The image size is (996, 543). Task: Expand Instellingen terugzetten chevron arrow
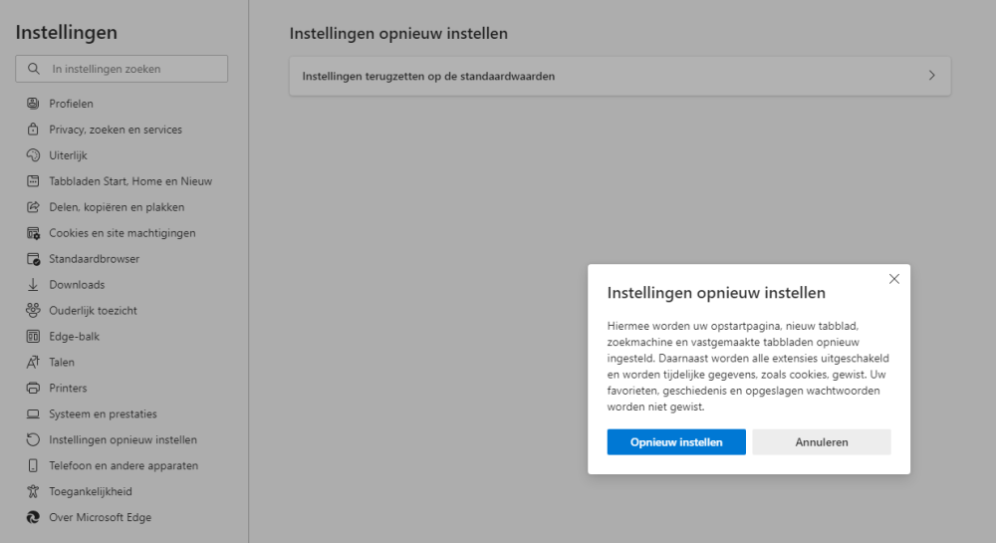pyautogui.click(x=931, y=76)
